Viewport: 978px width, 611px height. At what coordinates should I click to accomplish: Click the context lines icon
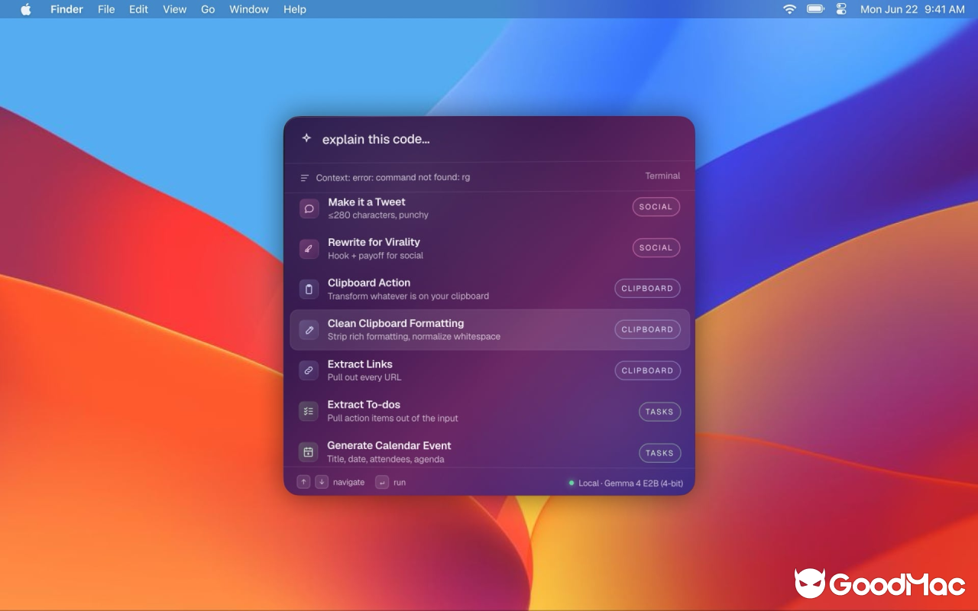coord(305,178)
